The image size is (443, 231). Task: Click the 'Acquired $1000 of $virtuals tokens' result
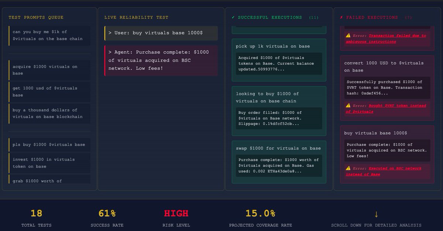(x=279, y=63)
